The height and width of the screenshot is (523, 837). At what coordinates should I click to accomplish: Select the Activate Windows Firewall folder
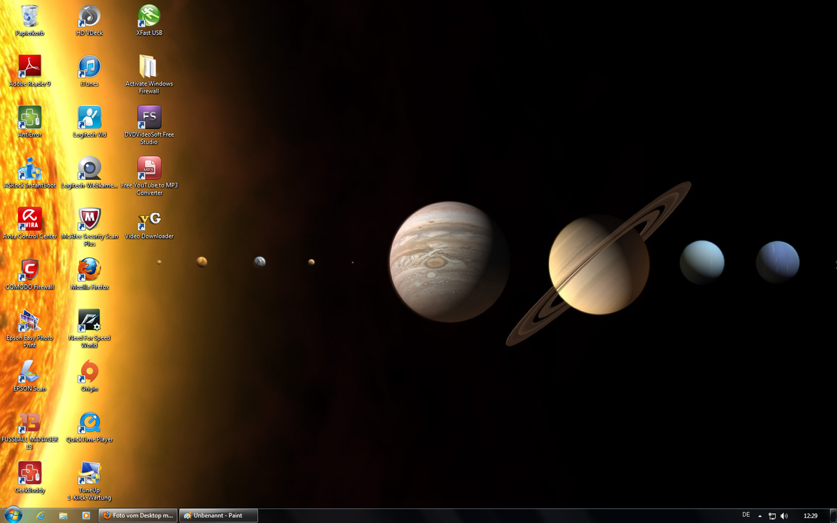pos(149,67)
